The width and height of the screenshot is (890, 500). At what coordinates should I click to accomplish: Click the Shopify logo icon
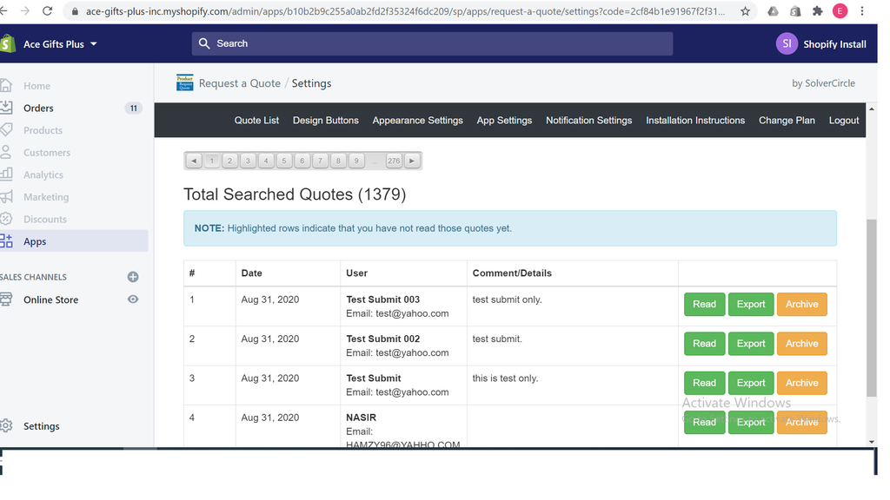(7, 43)
